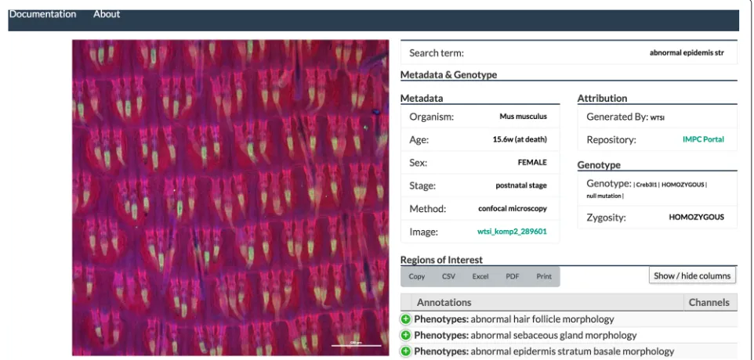
Task: Select the 'postnatal stage' value
Action: (x=521, y=185)
